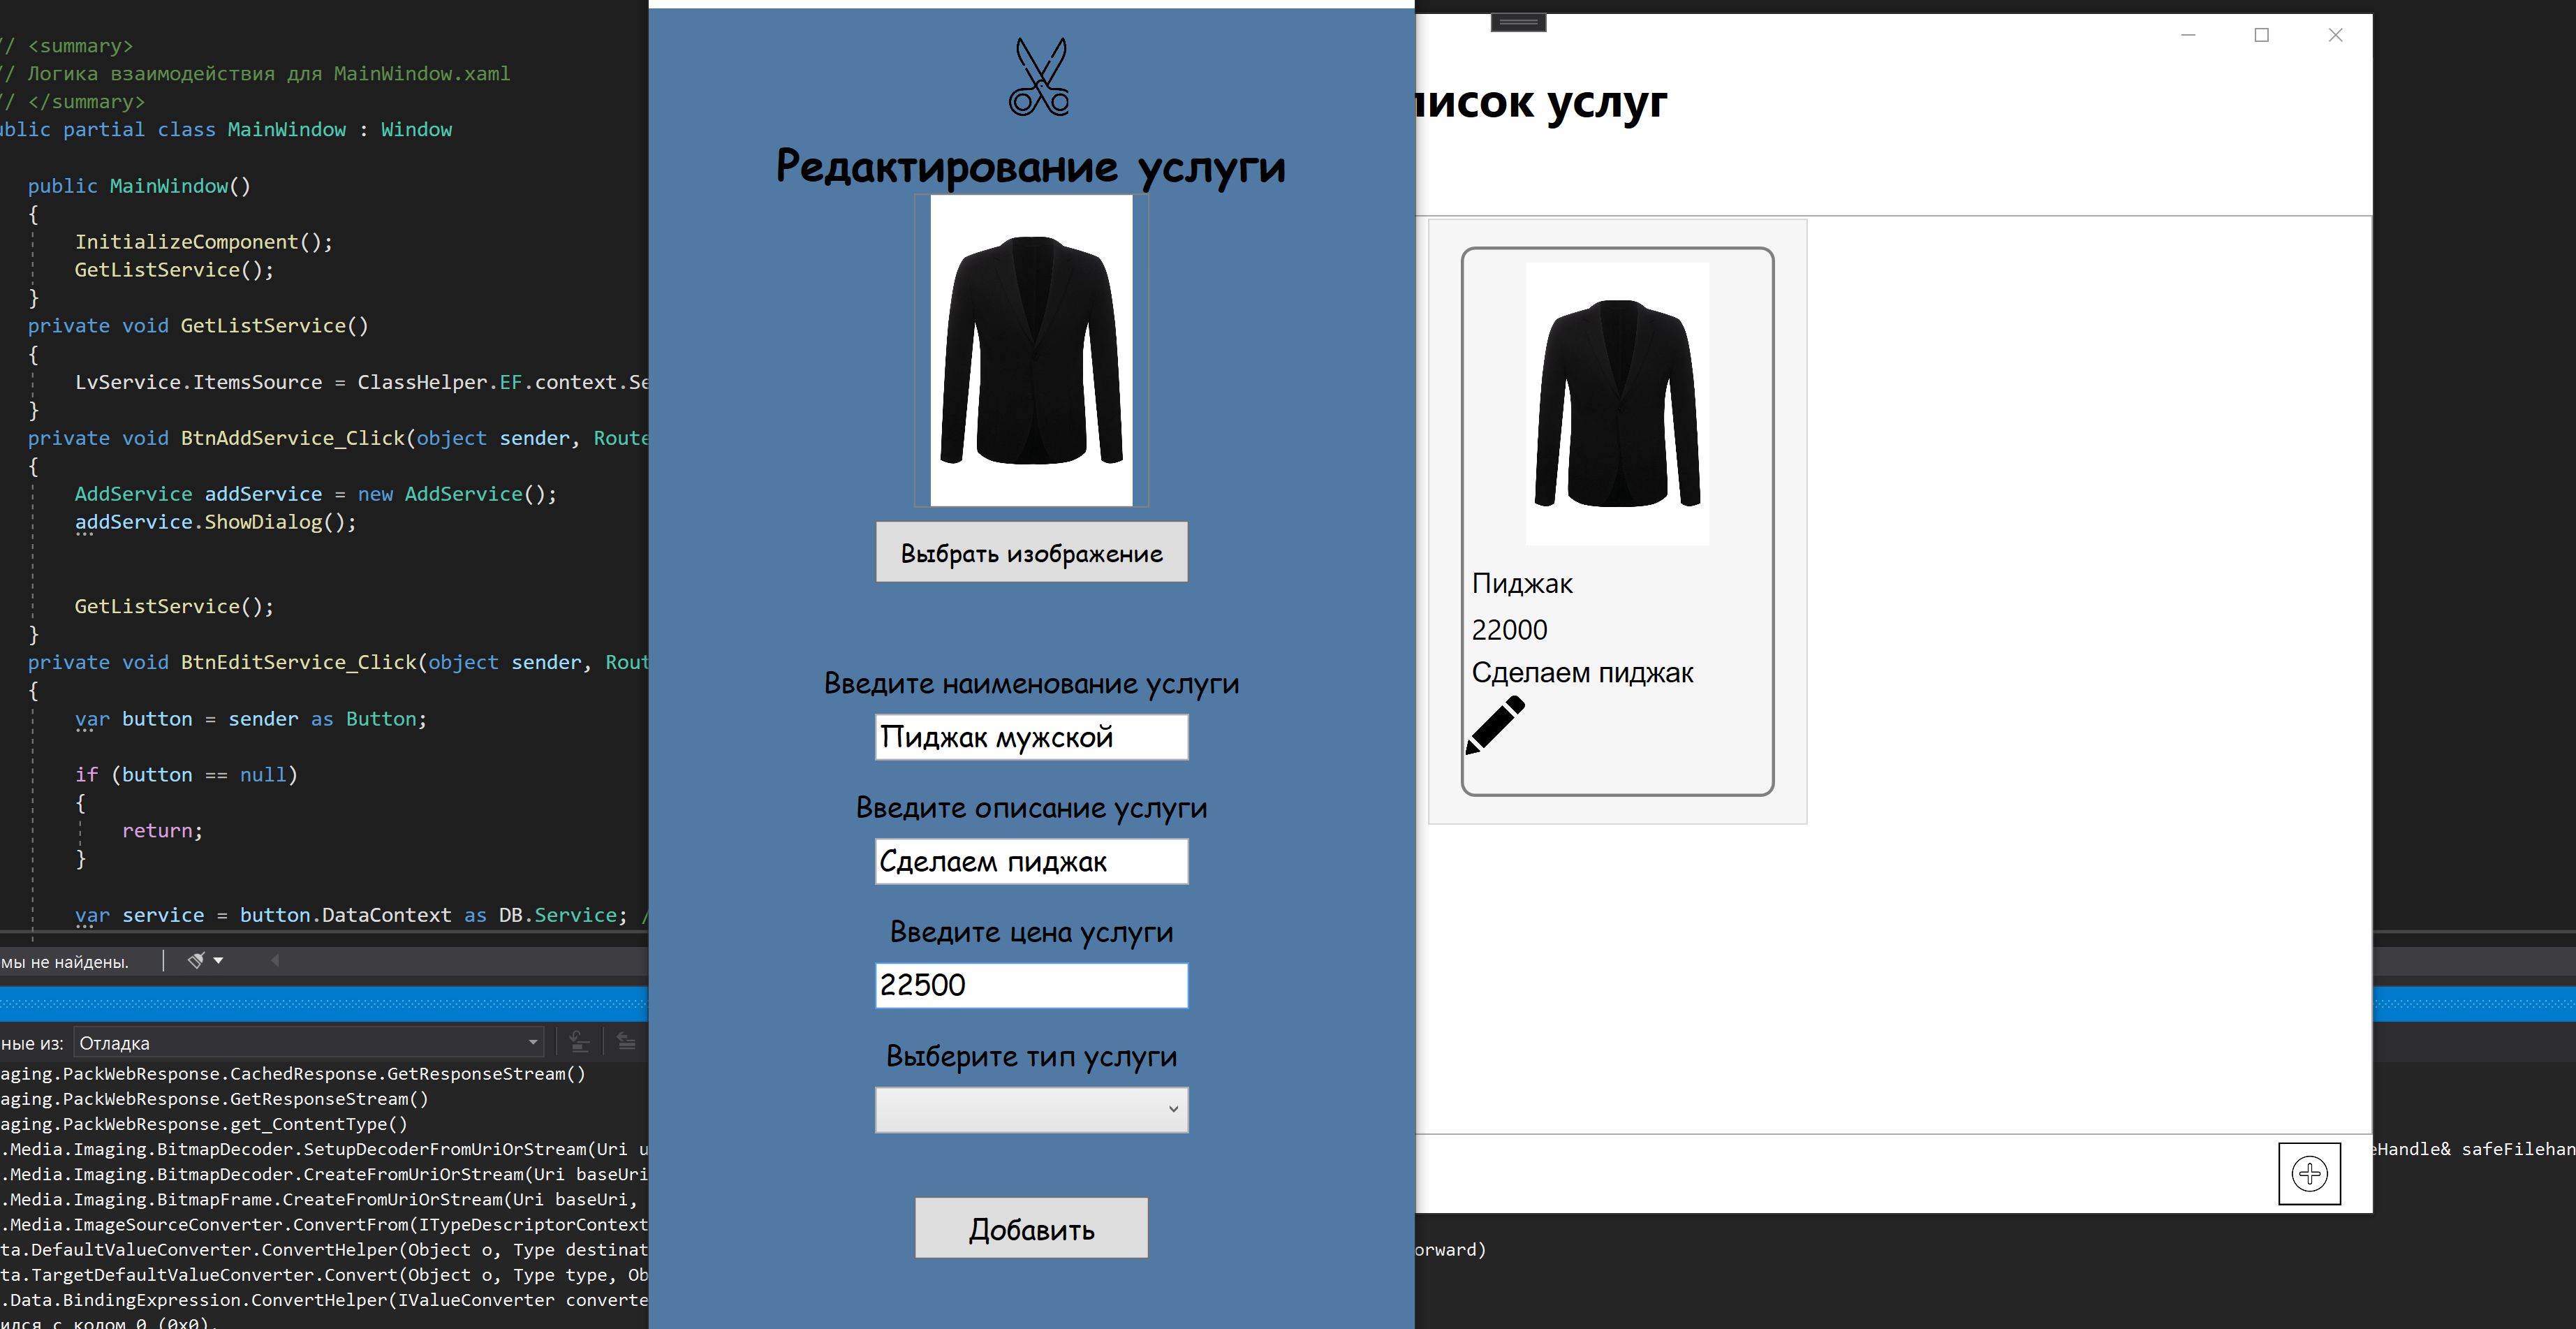The width and height of the screenshot is (2576, 1329).
Task: Click the horizontal scroll left arrow in editor
Action: pyautogui.click(x=275, y=961)
